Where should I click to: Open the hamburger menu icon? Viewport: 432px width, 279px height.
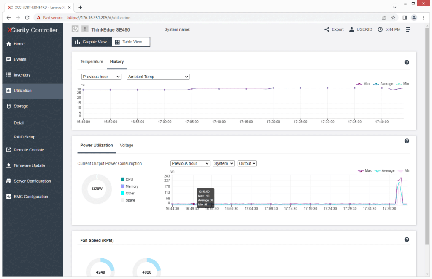[408, 29]
